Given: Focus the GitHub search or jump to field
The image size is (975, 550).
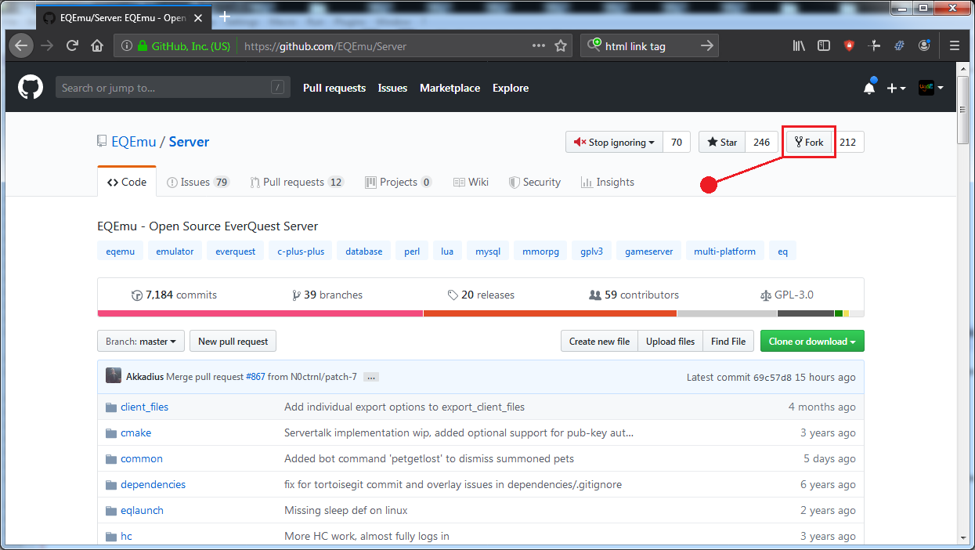Looking at the screenshot, I should click(x=172, y=88).
